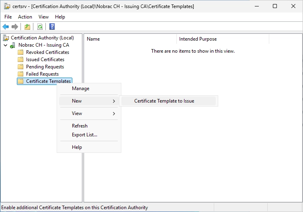The width and height of the screenshot is (303, 212).
Task: Click the Certification Authority (Local) root icon
Action: coord(6,38)
